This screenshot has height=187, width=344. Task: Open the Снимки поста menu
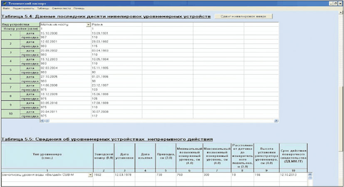click(x=59, y=8)
